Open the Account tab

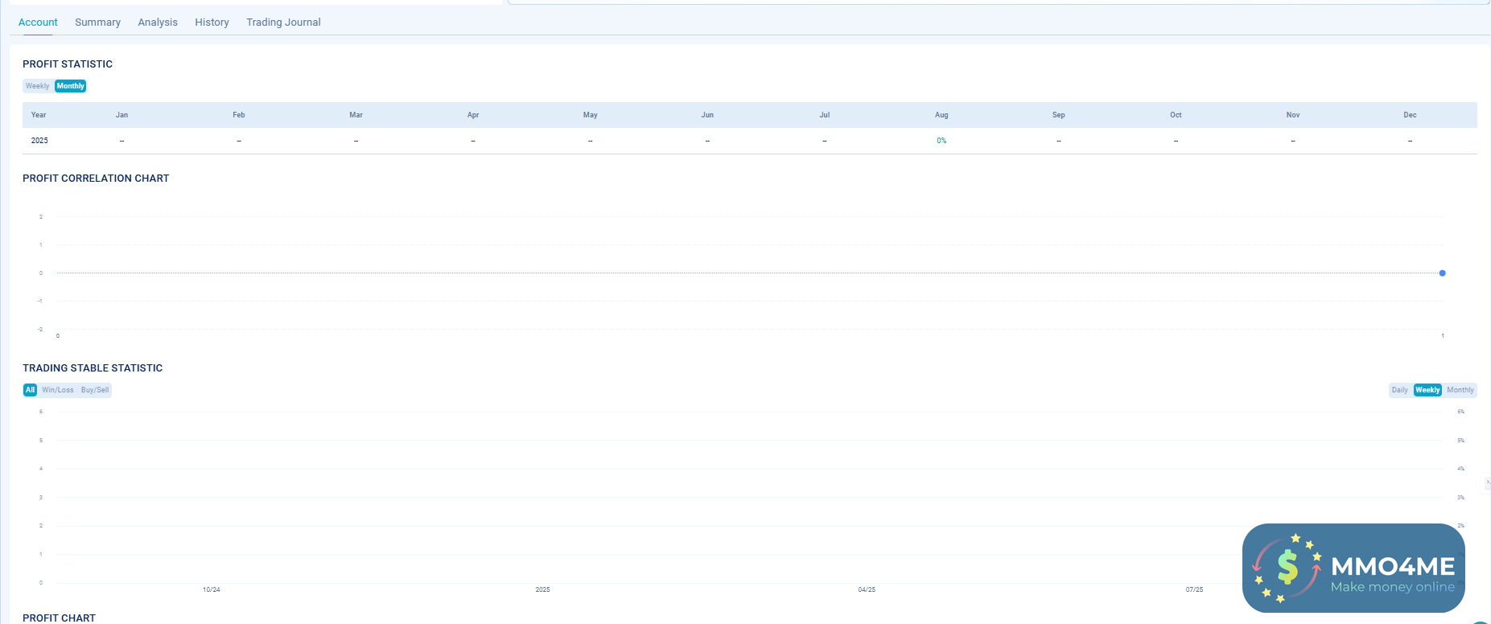(x=38, y=23)
